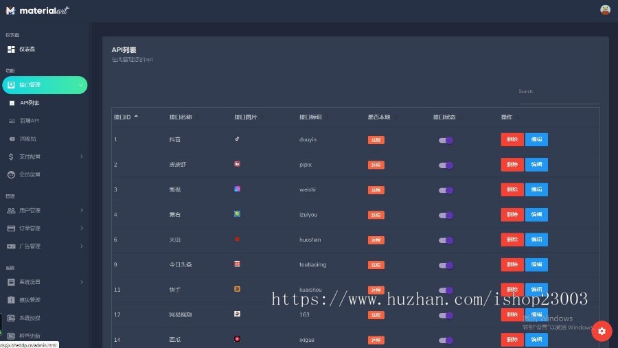Click the 系统设置 icon
This screenshot has width=618, height=348.
coord(11,282)
